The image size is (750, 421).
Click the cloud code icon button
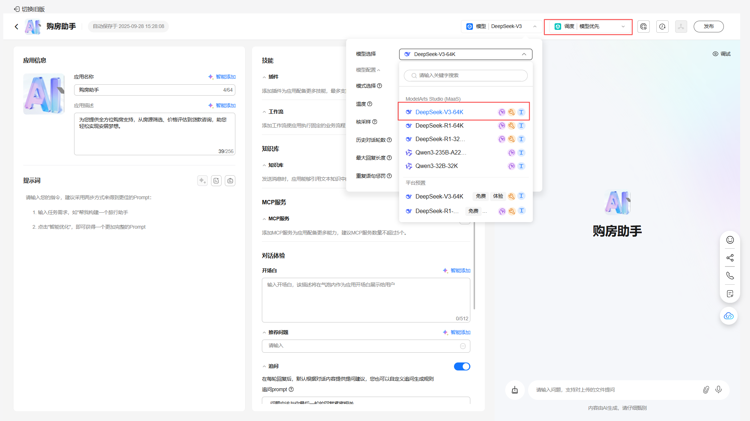(729, 316)
